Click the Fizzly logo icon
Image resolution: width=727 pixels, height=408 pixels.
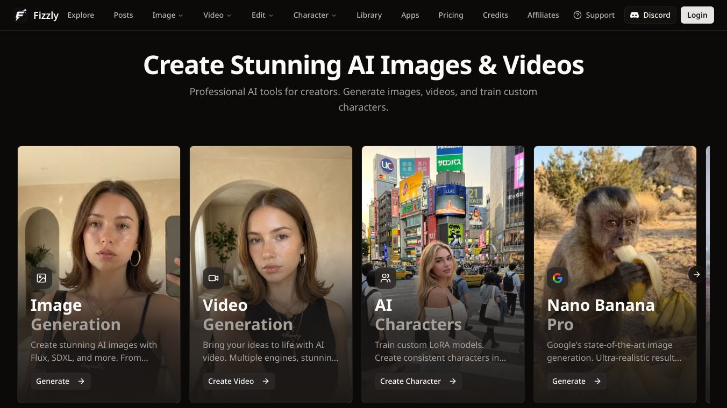(21, 15)
